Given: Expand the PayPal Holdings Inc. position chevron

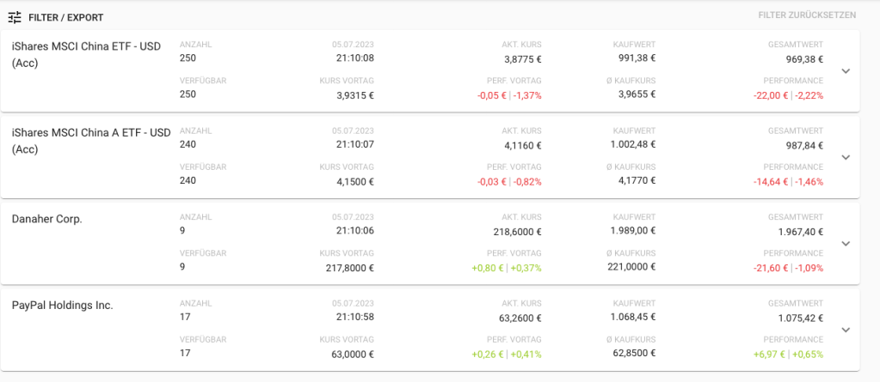Looking at the screenshot, I should pos(846,330).
